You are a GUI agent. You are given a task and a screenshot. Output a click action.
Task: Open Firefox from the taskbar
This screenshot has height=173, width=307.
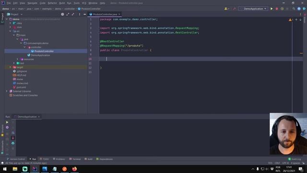pos(74,169)
